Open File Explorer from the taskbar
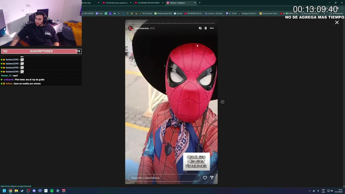Image resolution: width=345 pixels, height=194 pixels. [16, 191]
